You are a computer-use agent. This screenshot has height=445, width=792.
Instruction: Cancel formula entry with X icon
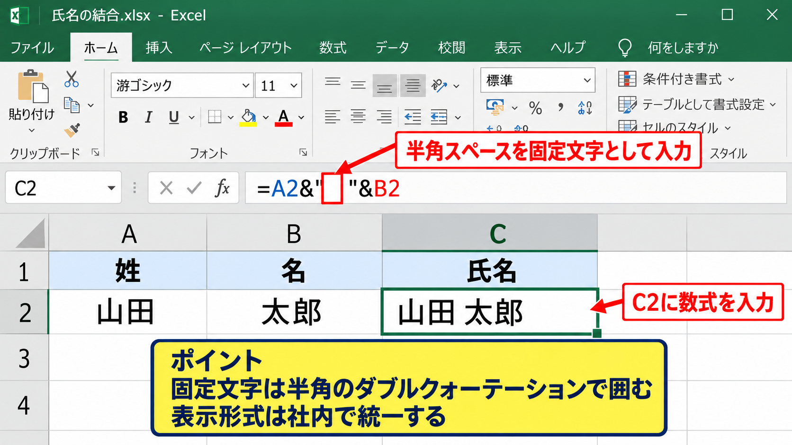(166, 188)
